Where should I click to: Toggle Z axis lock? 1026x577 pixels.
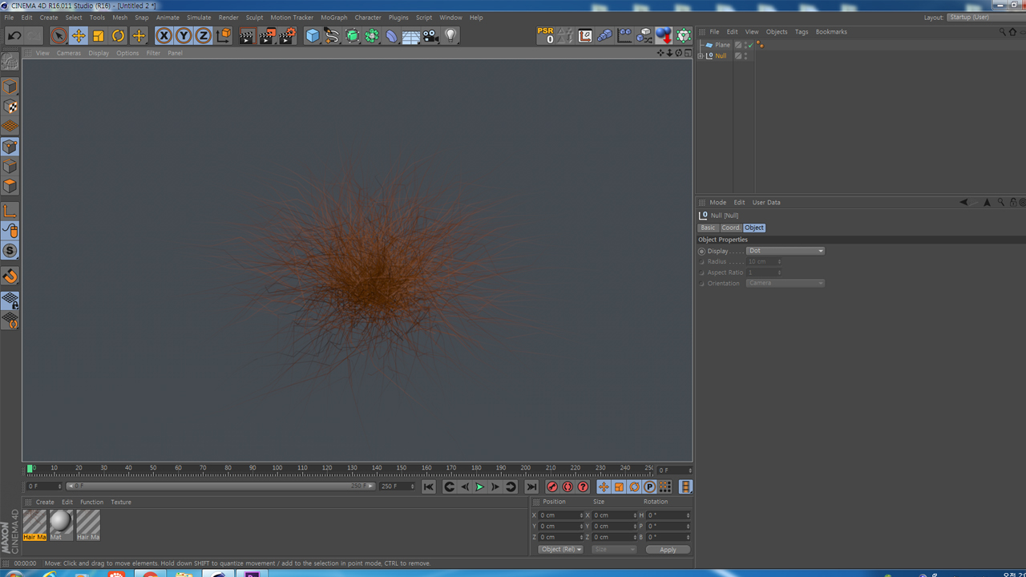pos(204,35)
